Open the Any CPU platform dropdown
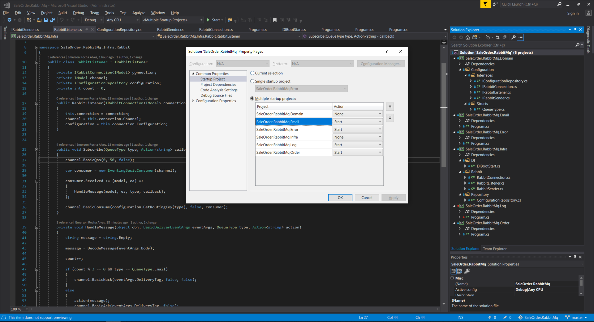 click(x=123, y=20)
